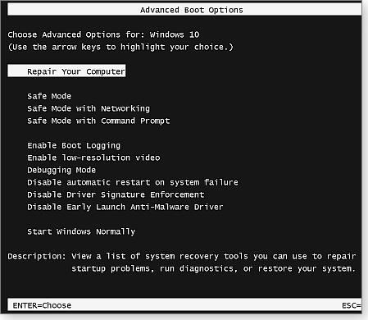This screenshot has height=320, width=368.
Task: Choose Enable Boot Logging
Action: (74, 146)
